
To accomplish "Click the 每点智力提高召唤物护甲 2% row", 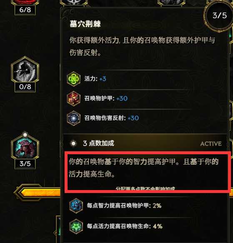I will [x=115, y=205].
